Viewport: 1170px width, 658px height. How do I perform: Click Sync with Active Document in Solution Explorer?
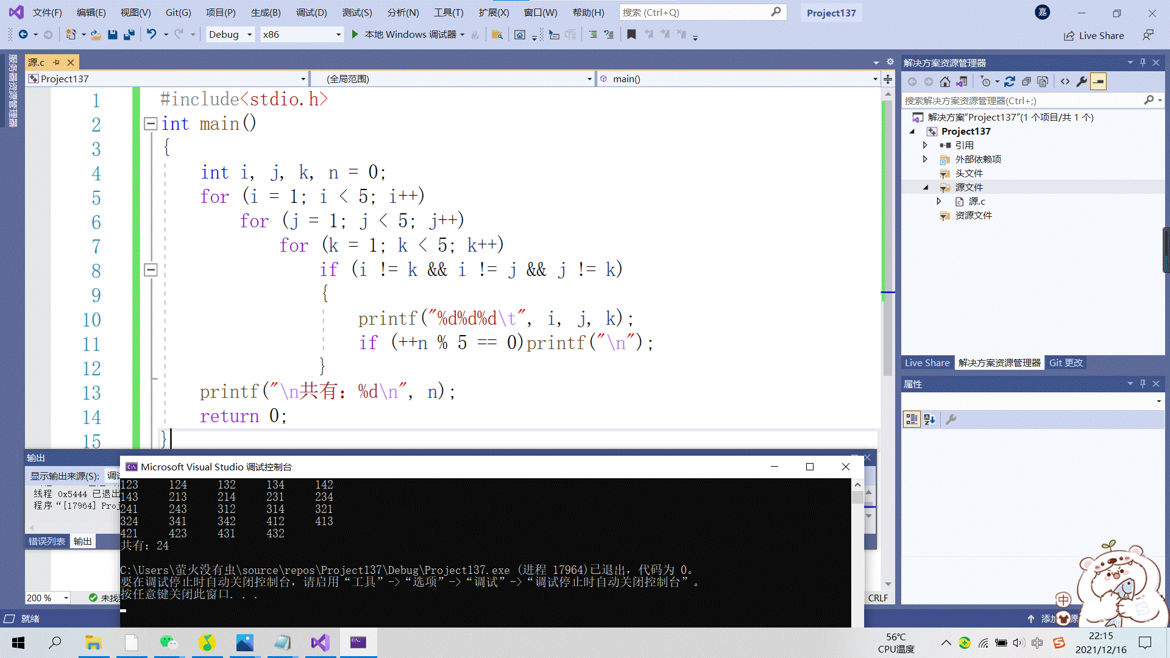(1009, 82)
